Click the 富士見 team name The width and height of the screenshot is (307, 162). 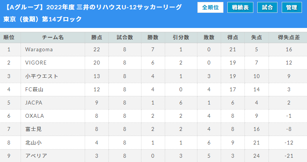pos(33,129)
